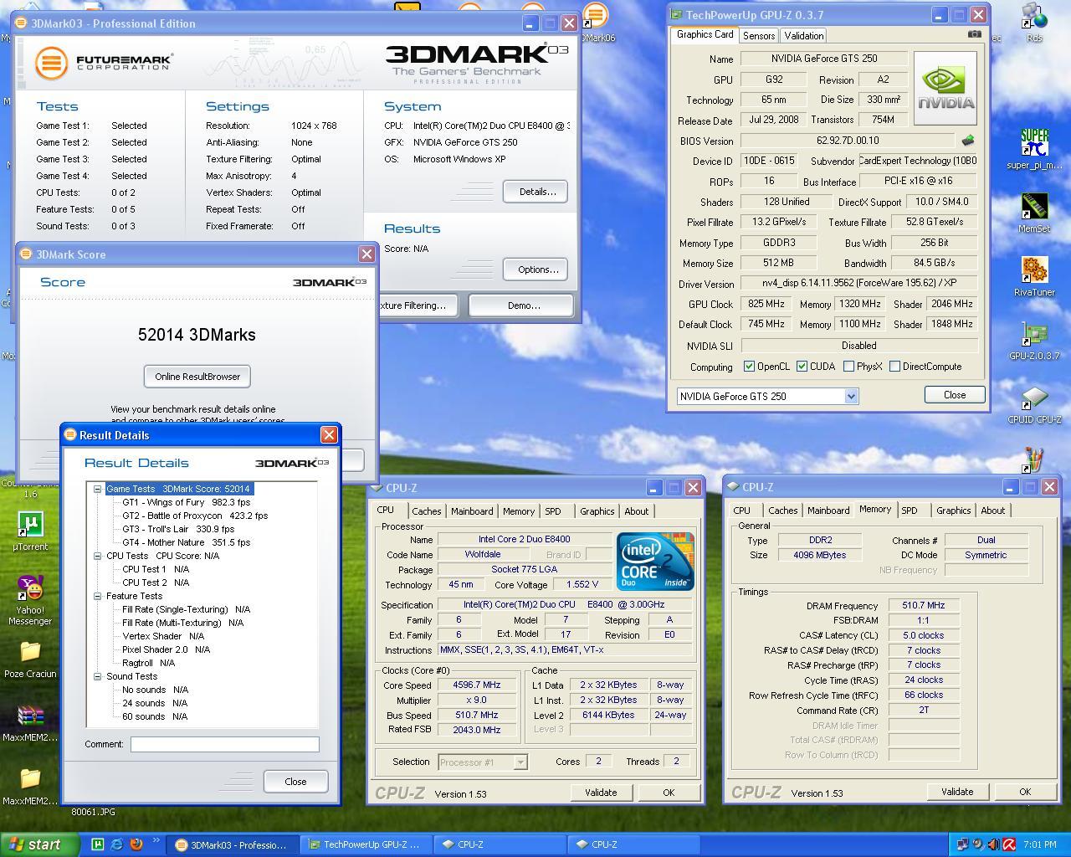Click the GPU-Z screenshot camera icon
The image size is (1071, 857).
tap(975, 34)
